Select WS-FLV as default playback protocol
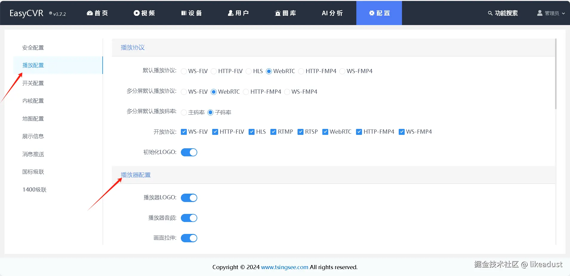 coord(184,71)
